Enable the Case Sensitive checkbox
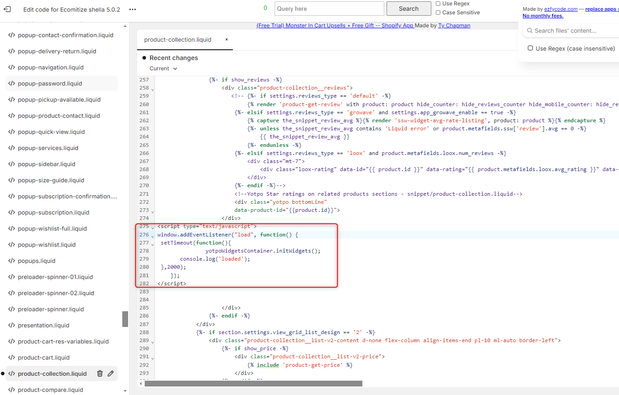This screenshot has height=395, width=619. pyautogui.click(x=438, y=13)
